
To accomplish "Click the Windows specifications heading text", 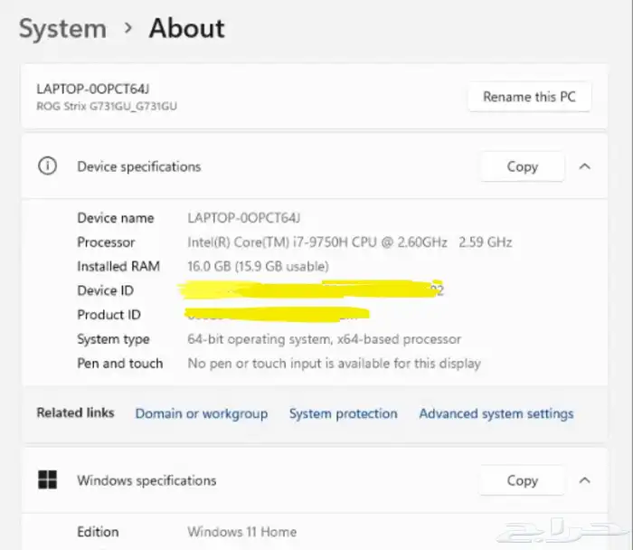I will click(146, 480).
